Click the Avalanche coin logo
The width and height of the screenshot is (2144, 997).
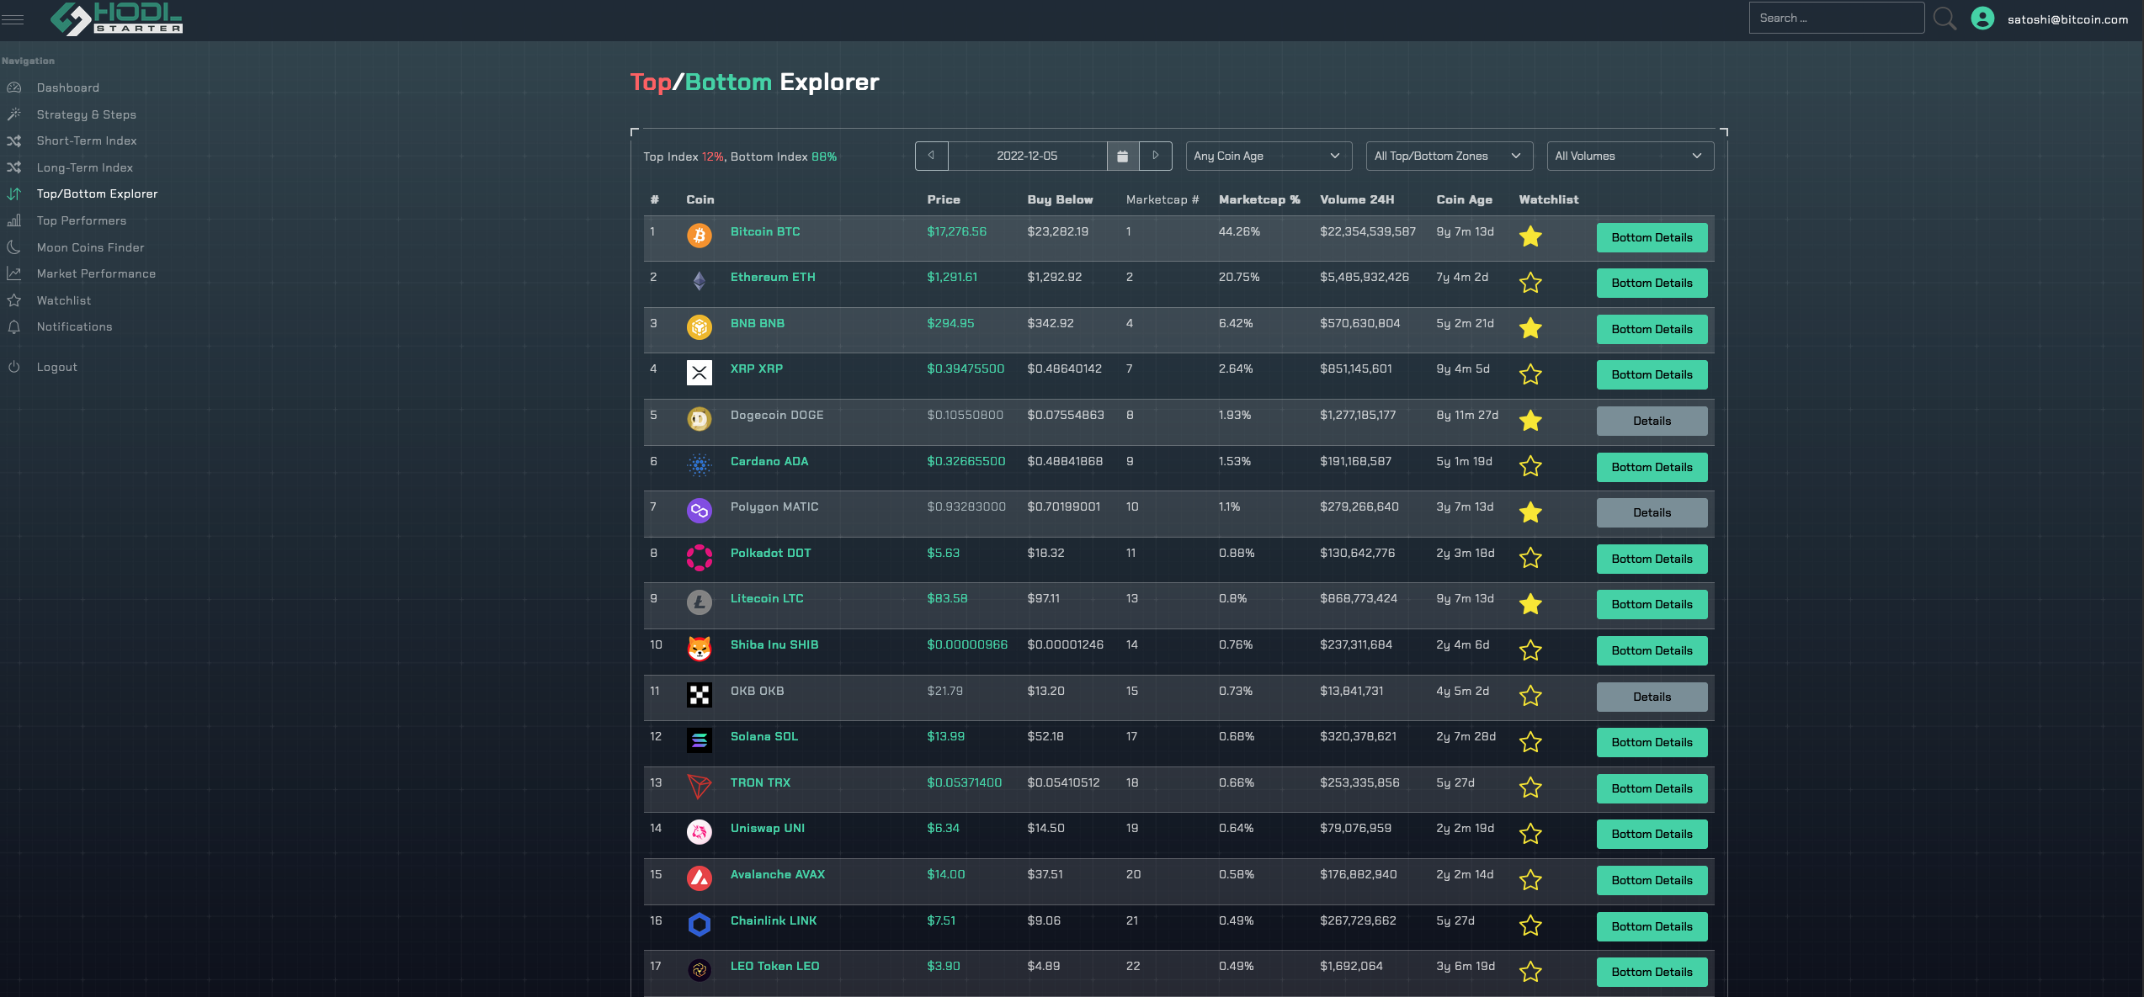700,878
